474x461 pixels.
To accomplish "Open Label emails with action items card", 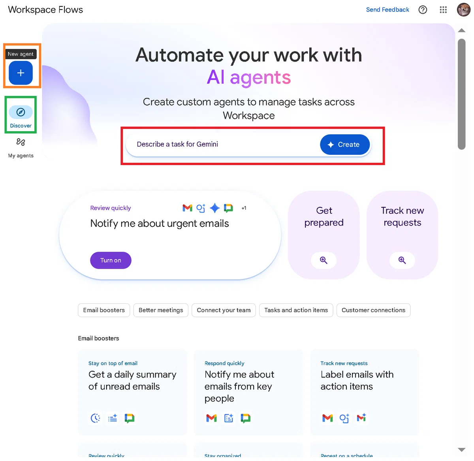I will (x=365, y=392).
